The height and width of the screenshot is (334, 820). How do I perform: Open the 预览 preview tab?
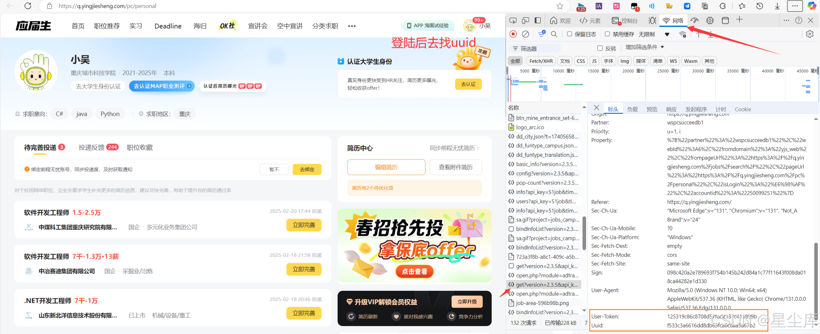pyautogui.click(x=652, y=109)
